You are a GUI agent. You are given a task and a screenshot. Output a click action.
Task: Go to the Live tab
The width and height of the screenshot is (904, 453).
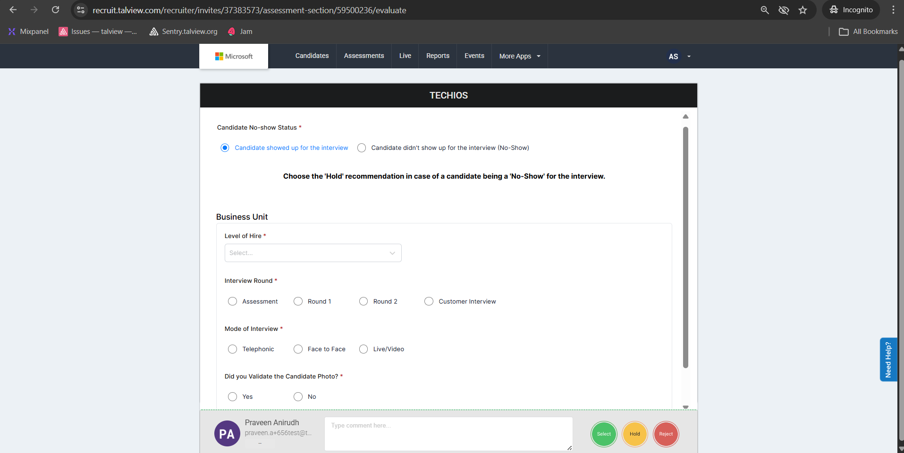click(405, 56)
